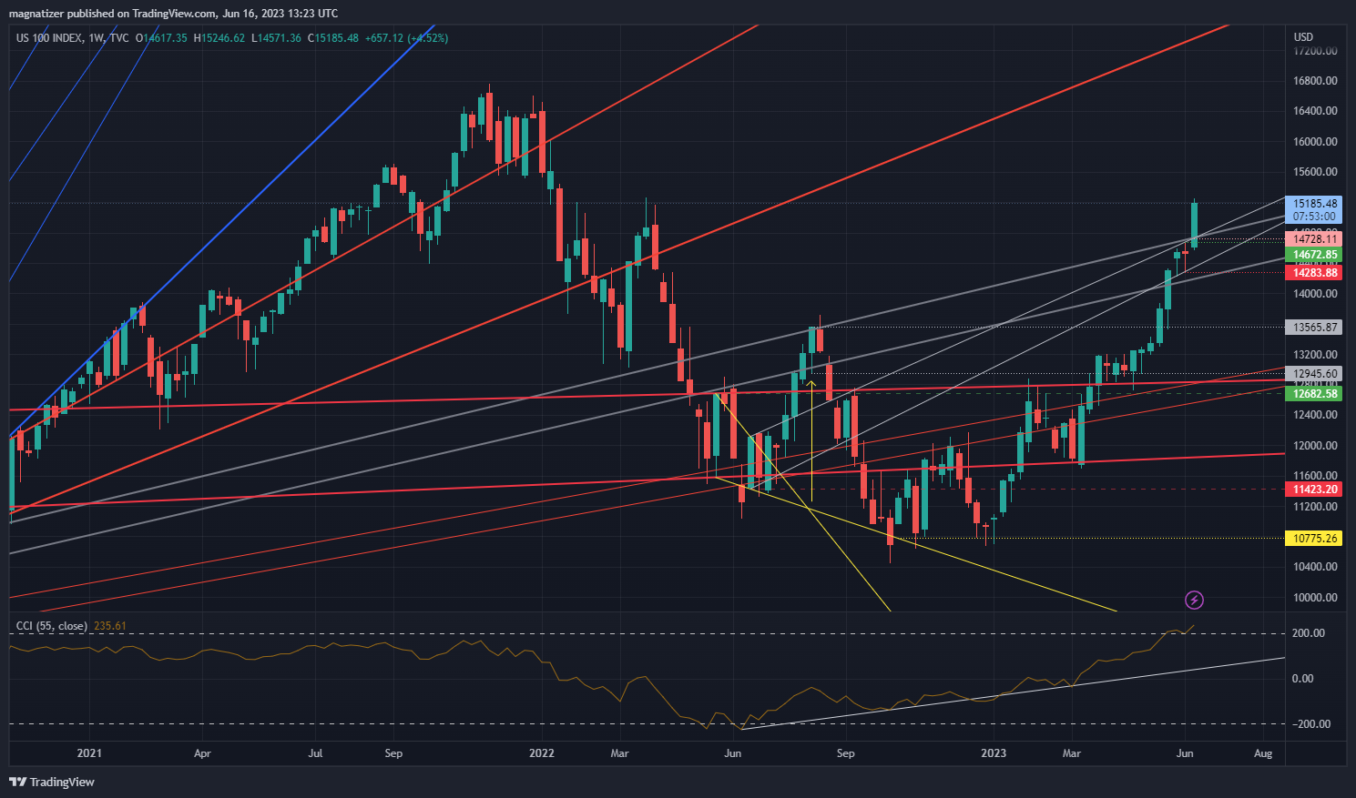Click the Jul label on the time axis
The image size is (1356, 798).
point(315,753)
